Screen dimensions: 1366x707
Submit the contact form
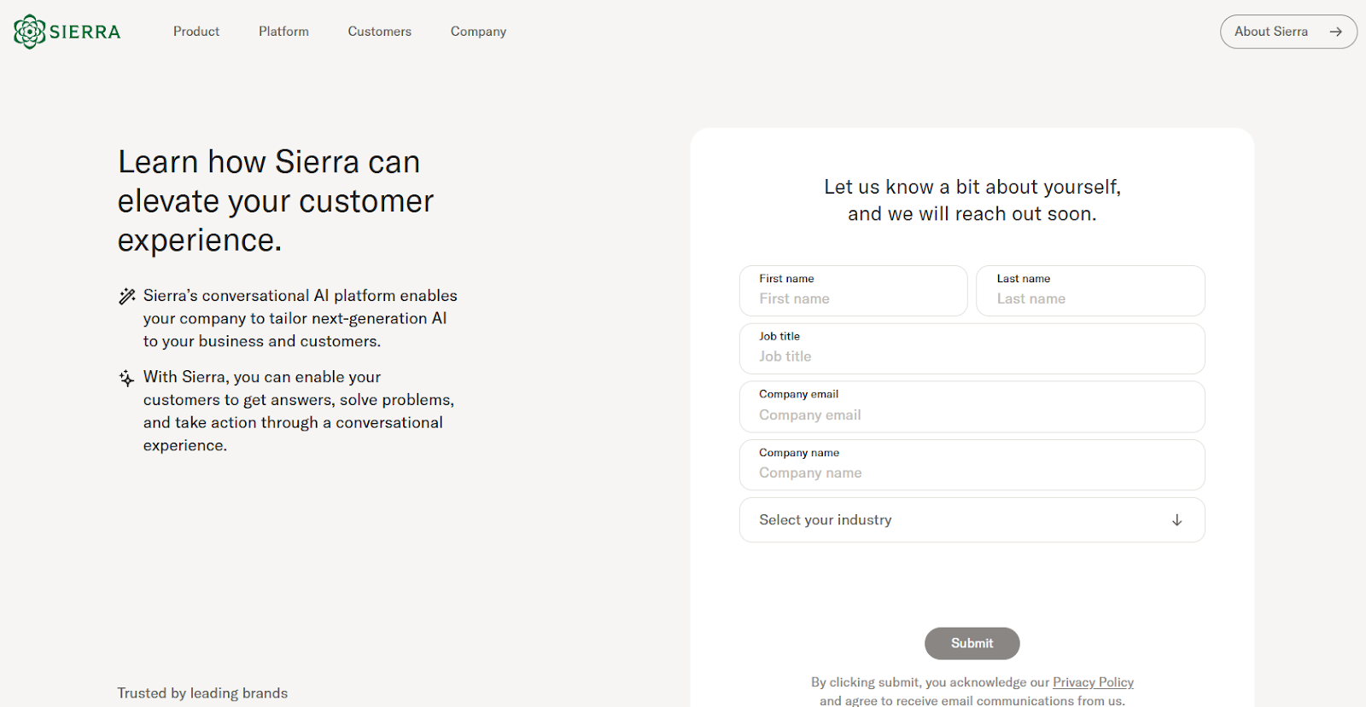tap(972, 644)
